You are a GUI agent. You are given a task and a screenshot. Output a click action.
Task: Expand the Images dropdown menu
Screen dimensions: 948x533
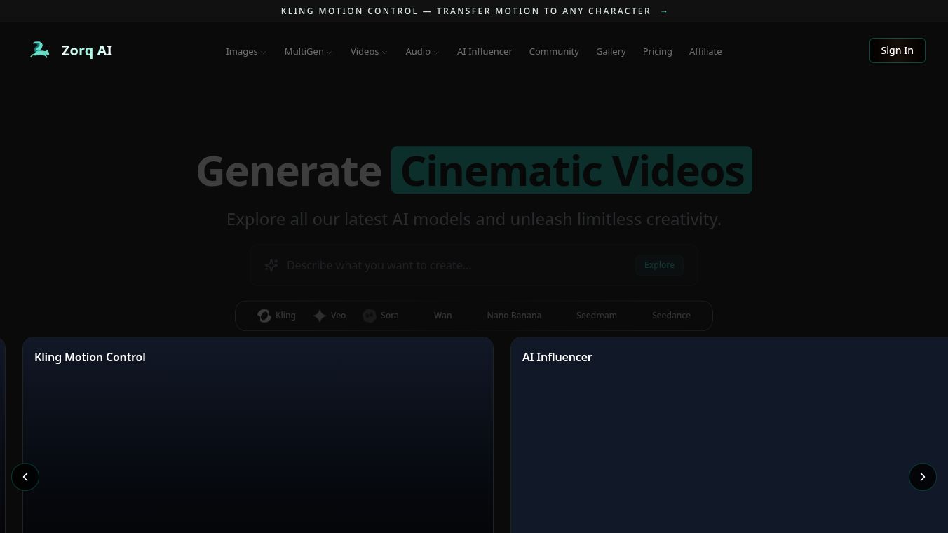[x=246, y=52]
